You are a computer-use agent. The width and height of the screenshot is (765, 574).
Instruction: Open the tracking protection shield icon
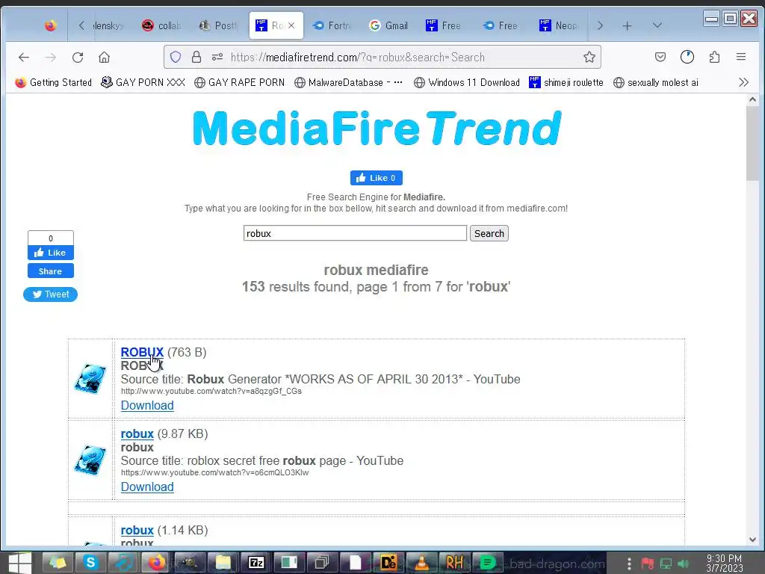[x=176, y=57]
